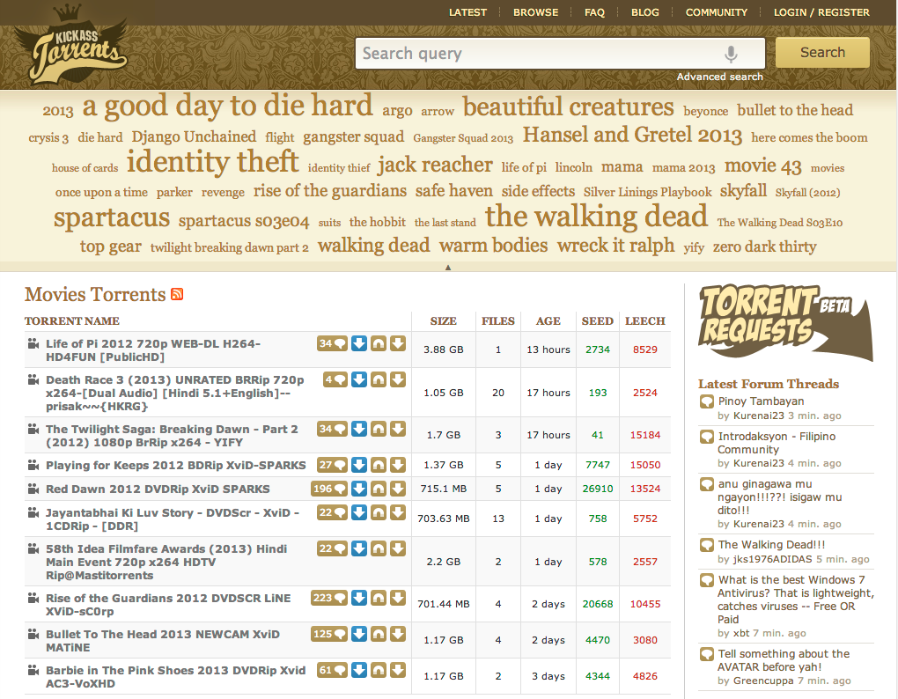
Task: Open the BROWSE menu item
Action: (535, 12)
